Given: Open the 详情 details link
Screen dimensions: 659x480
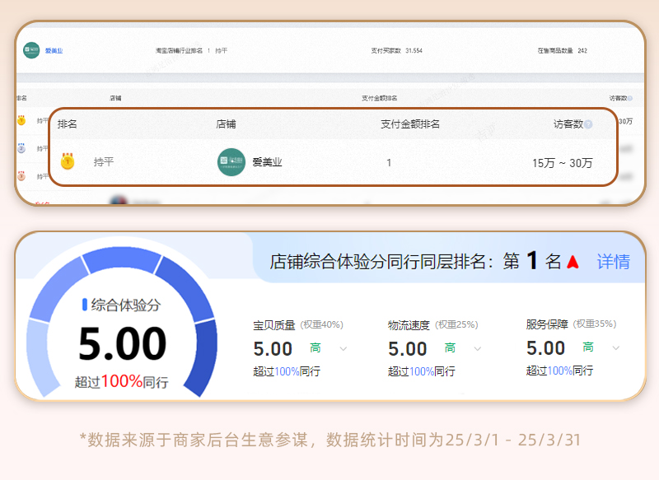Looking at the screenshot, I should pos(613,261).
